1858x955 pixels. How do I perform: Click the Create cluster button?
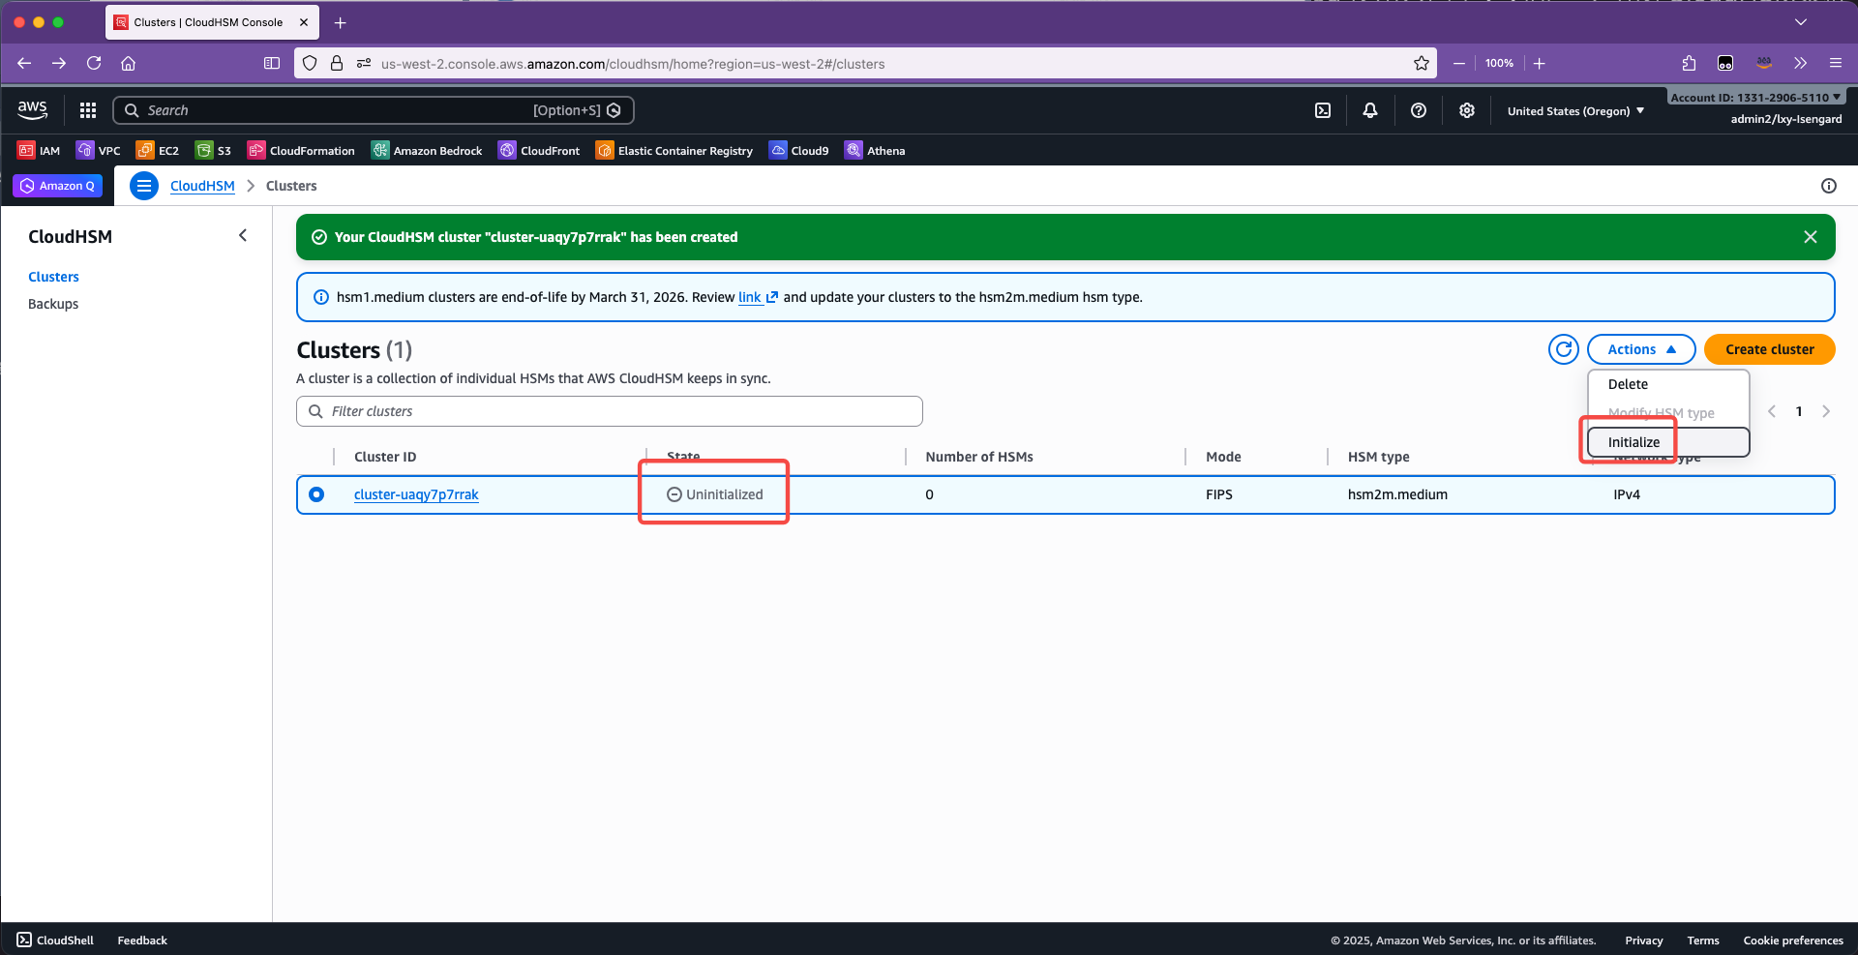click(x=1769, y=349)
